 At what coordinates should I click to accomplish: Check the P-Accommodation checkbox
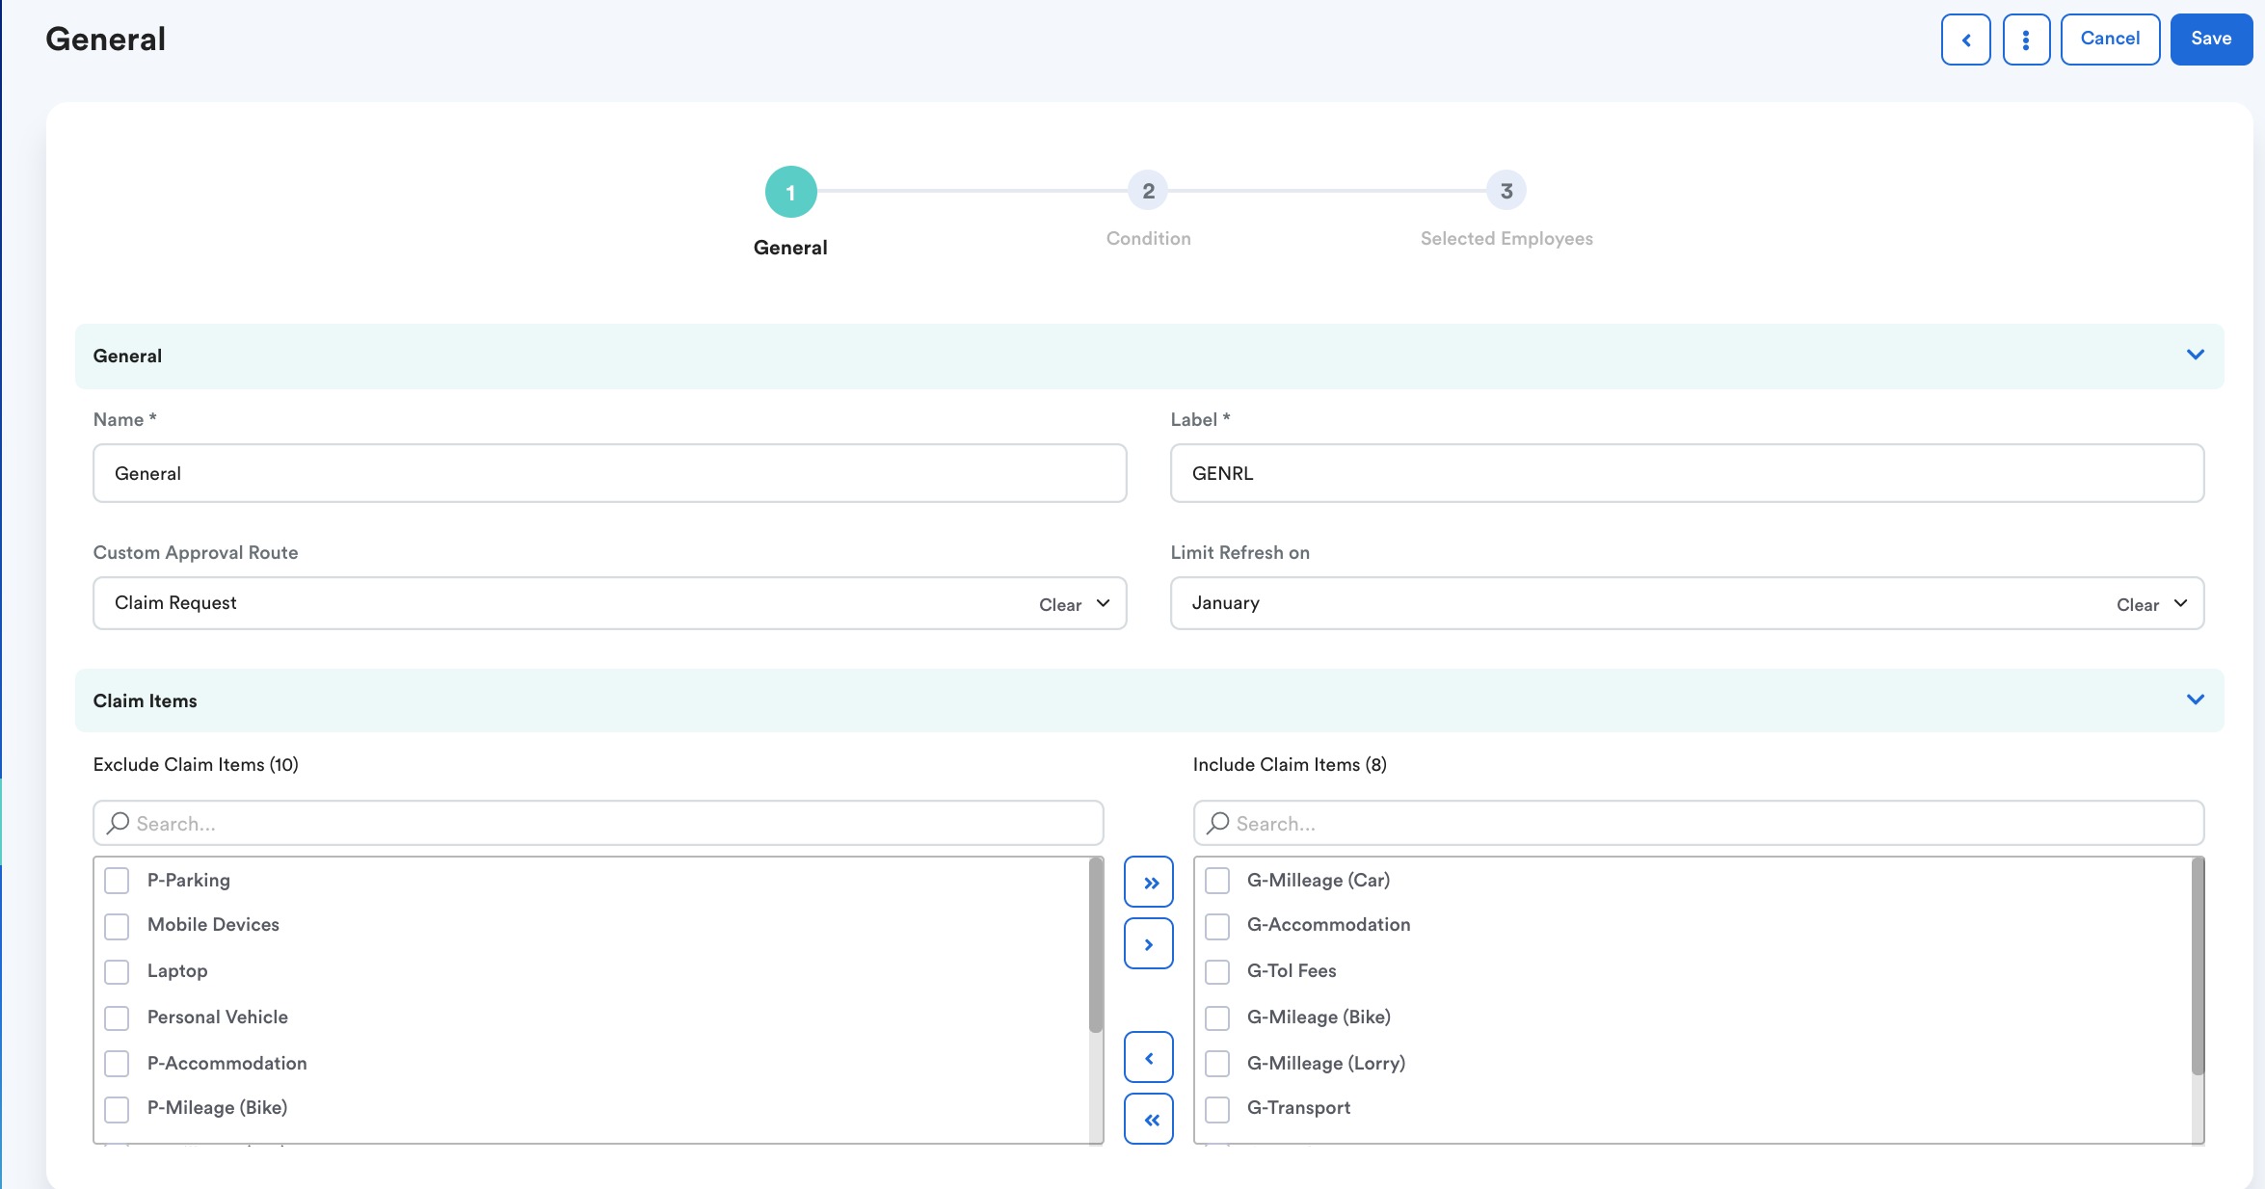click(x=117, y=1064)
